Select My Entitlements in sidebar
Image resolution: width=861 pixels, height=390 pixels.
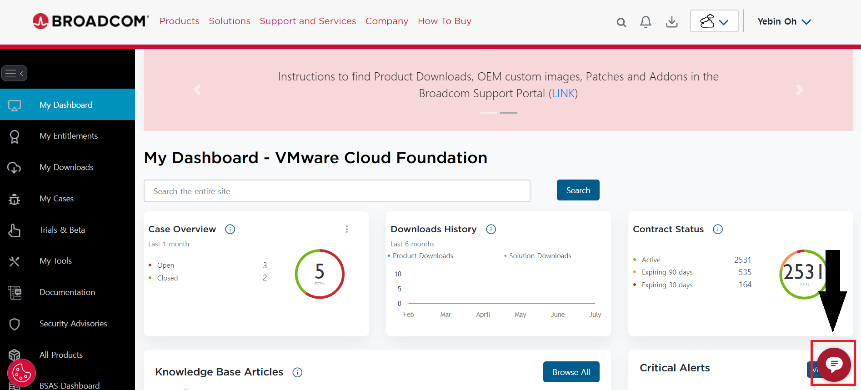click(68, 136)
